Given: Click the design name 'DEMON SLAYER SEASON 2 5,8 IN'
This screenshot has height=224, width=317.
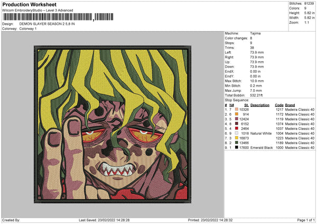Looking at the screenshot, I should [47, 24].
